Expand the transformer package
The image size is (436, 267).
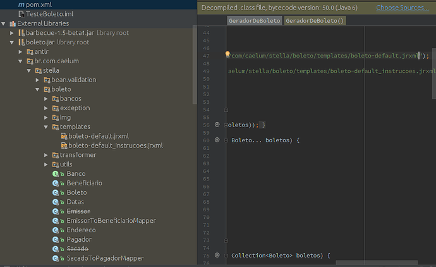point(46,155)
